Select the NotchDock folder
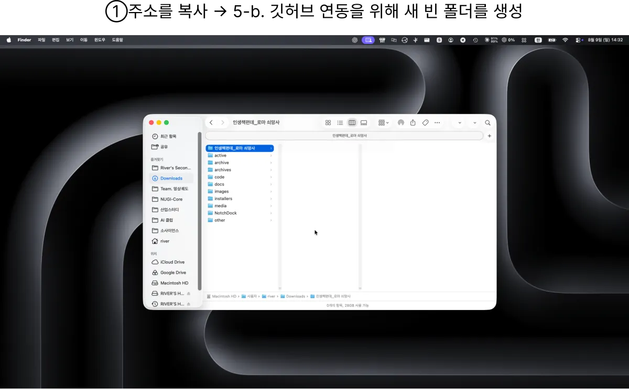 coord(240,213)
